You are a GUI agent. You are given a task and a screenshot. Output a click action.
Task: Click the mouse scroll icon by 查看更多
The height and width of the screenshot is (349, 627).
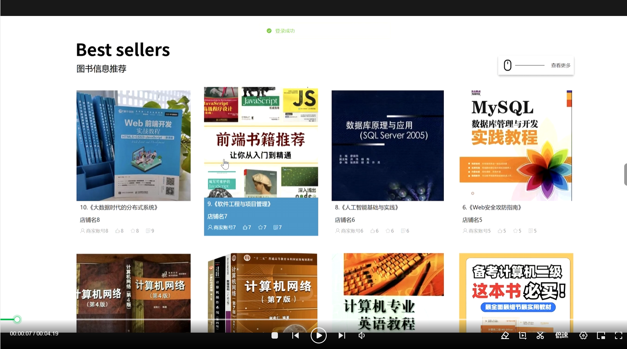[x=507, y=65]
